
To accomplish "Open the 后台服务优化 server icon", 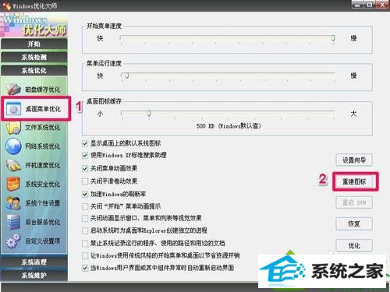I will click(13, 222).
